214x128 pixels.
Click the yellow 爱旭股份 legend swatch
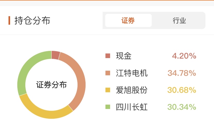108,90
